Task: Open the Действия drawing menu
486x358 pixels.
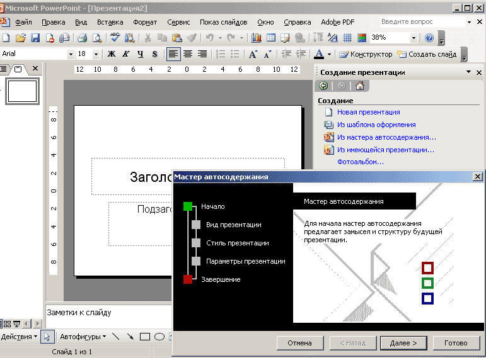Action: tap(19, 337)
